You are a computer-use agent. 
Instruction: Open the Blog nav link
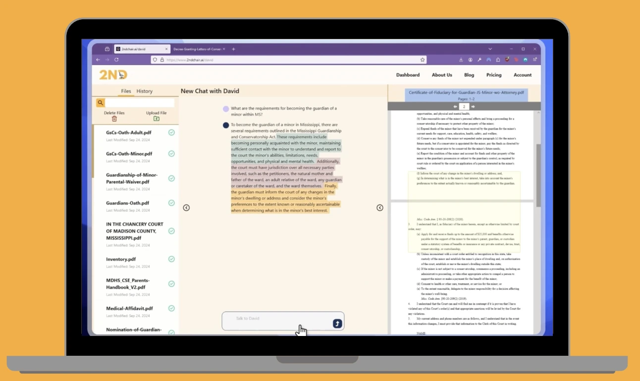pyautogui.click(x=469, y=75)
